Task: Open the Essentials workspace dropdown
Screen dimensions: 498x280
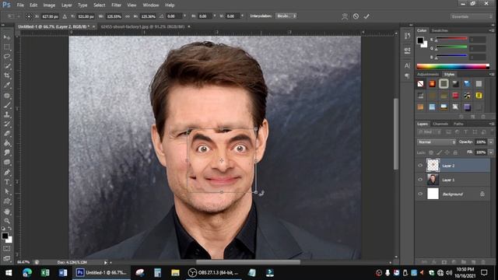Action: coord(471,16)
